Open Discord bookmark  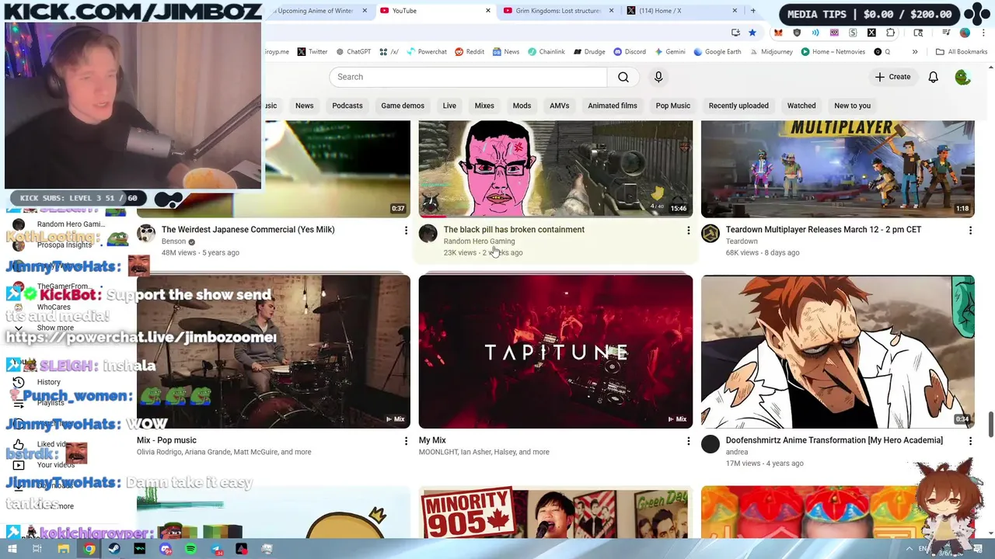pos(630,52)
